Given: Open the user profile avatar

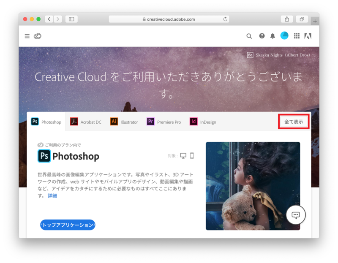Looking at the screenshot, I should coord(284,35).
